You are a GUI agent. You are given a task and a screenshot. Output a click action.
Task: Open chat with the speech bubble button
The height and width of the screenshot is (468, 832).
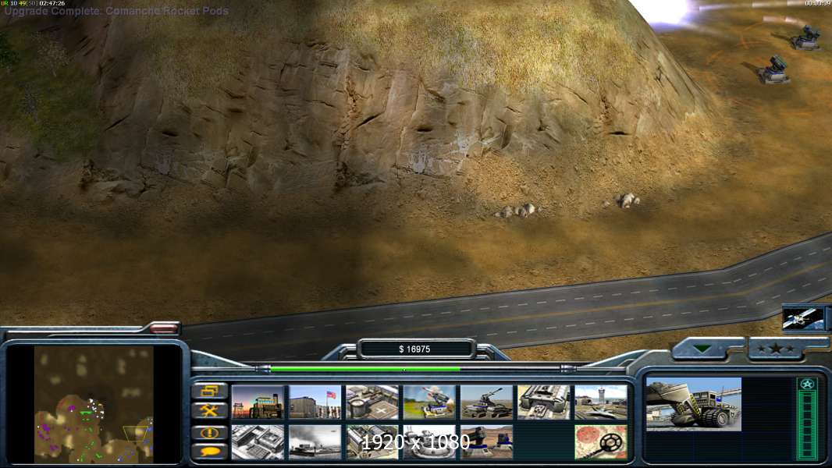pyautogui.click(x=210, y=452)
